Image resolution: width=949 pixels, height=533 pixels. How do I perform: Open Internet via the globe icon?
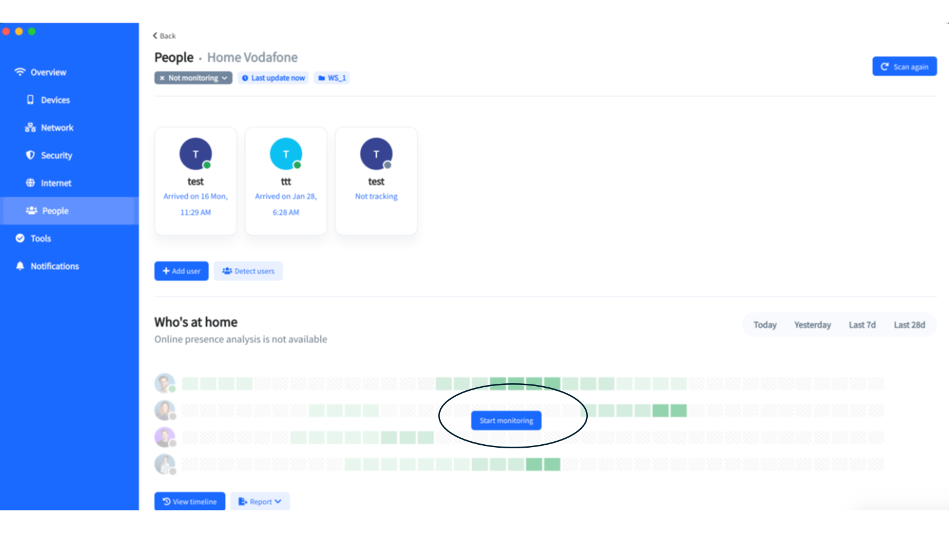coord(30,183)
